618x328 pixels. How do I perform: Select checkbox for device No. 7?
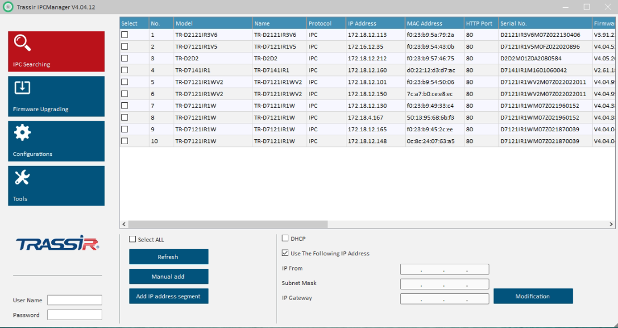click(x=125, y=106)
